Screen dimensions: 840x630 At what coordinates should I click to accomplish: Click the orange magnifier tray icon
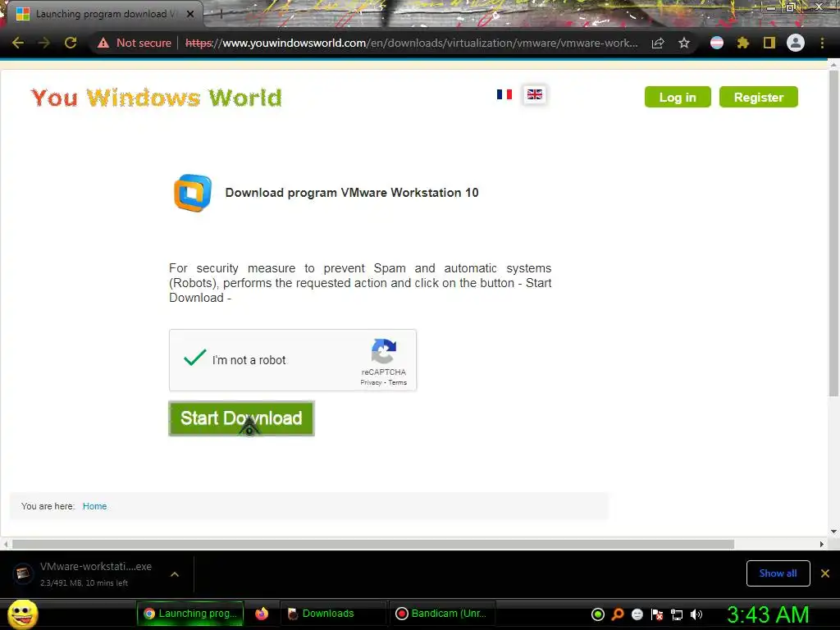(x=618, y=614)
